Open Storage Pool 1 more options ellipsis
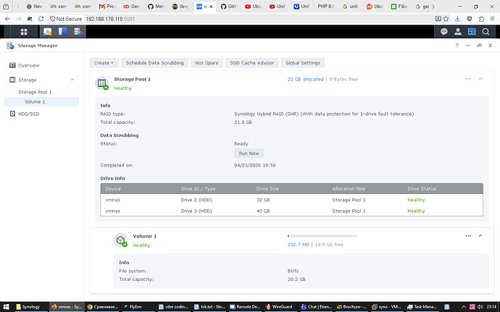Screen dimensions: 500x312 click(x=468, y=79)
